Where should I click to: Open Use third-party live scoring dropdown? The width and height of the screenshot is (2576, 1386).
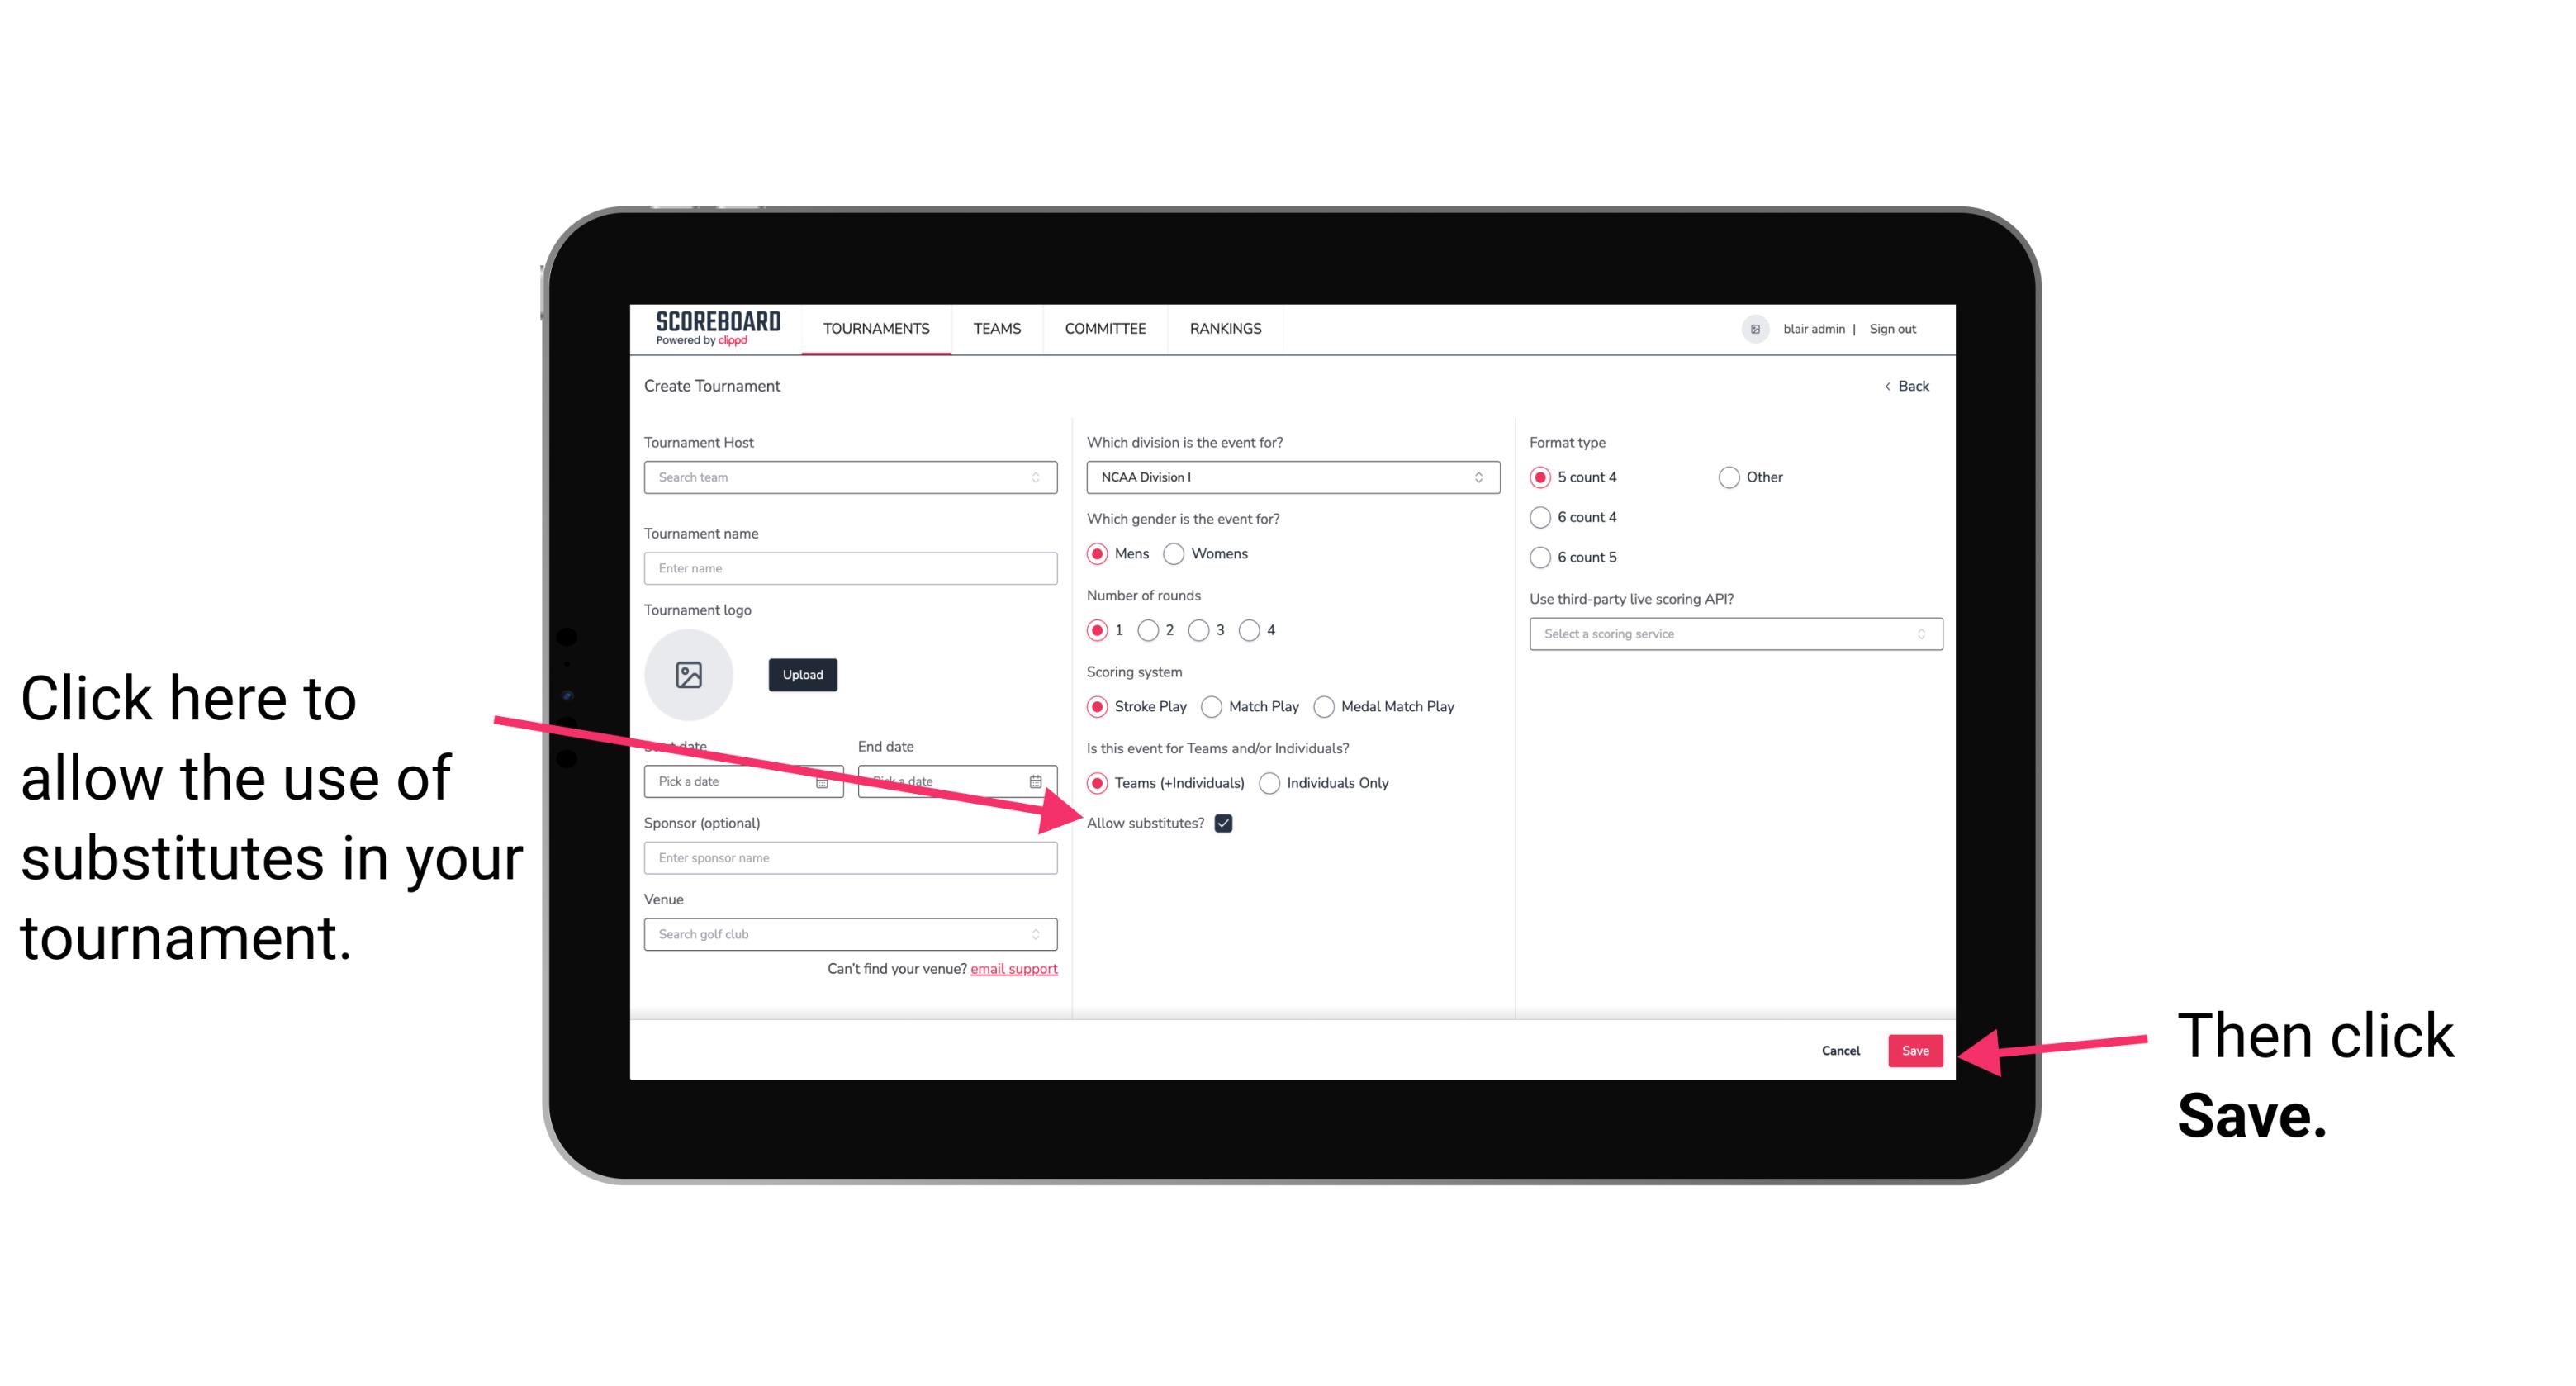click(x=1728, y=634)
